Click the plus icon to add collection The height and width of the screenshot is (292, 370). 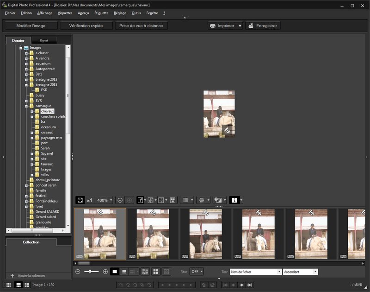pyautogui.click(x=12, y=276)
